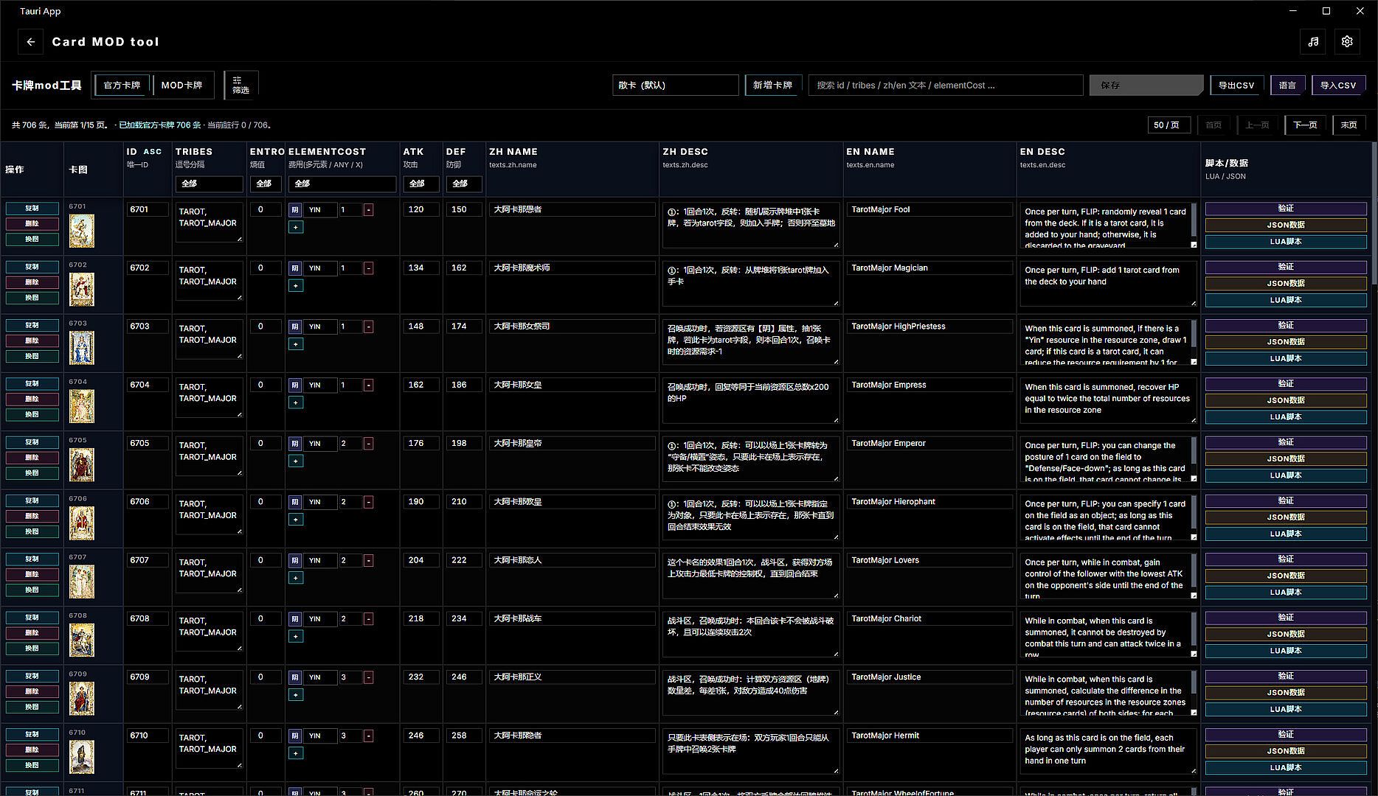Remove YIN cost with minus on card 6708
The width and height of the screenshot is (1378, 796).
point(368,619)
